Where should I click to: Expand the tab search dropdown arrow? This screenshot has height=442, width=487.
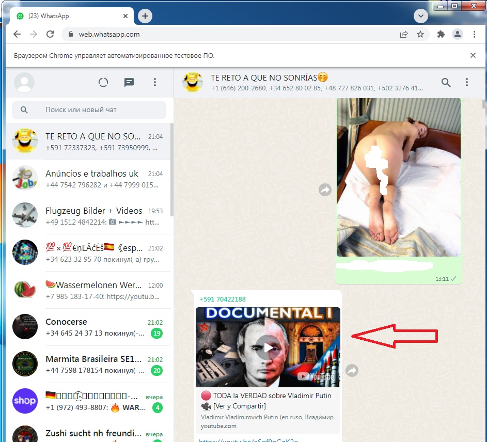click(x=420, y=16)
